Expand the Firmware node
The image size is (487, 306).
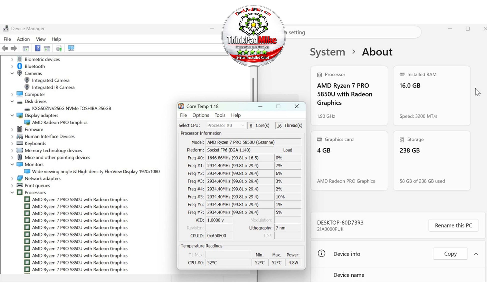(12, 129)
